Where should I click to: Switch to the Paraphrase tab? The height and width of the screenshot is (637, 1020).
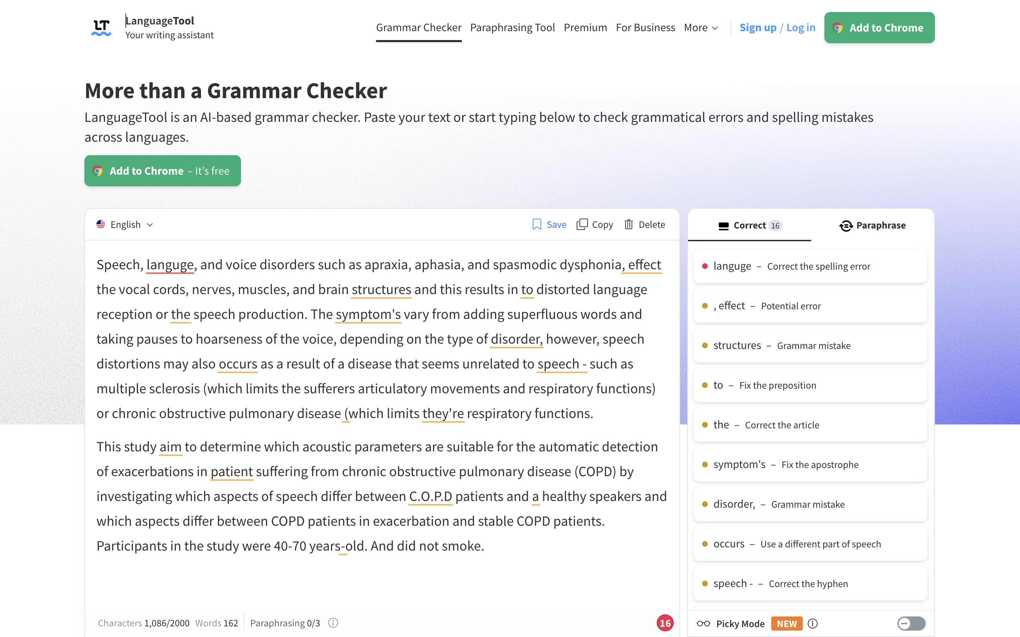(873, 225)
